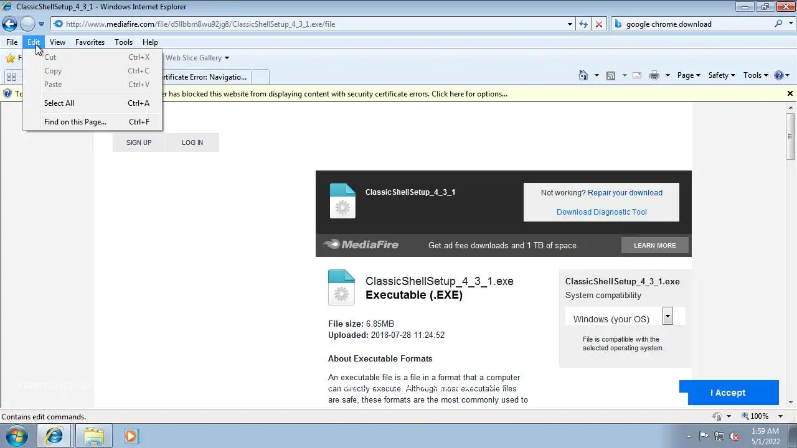
Task: Expand the Home button dropdown arrow
Action: (597, 75)
